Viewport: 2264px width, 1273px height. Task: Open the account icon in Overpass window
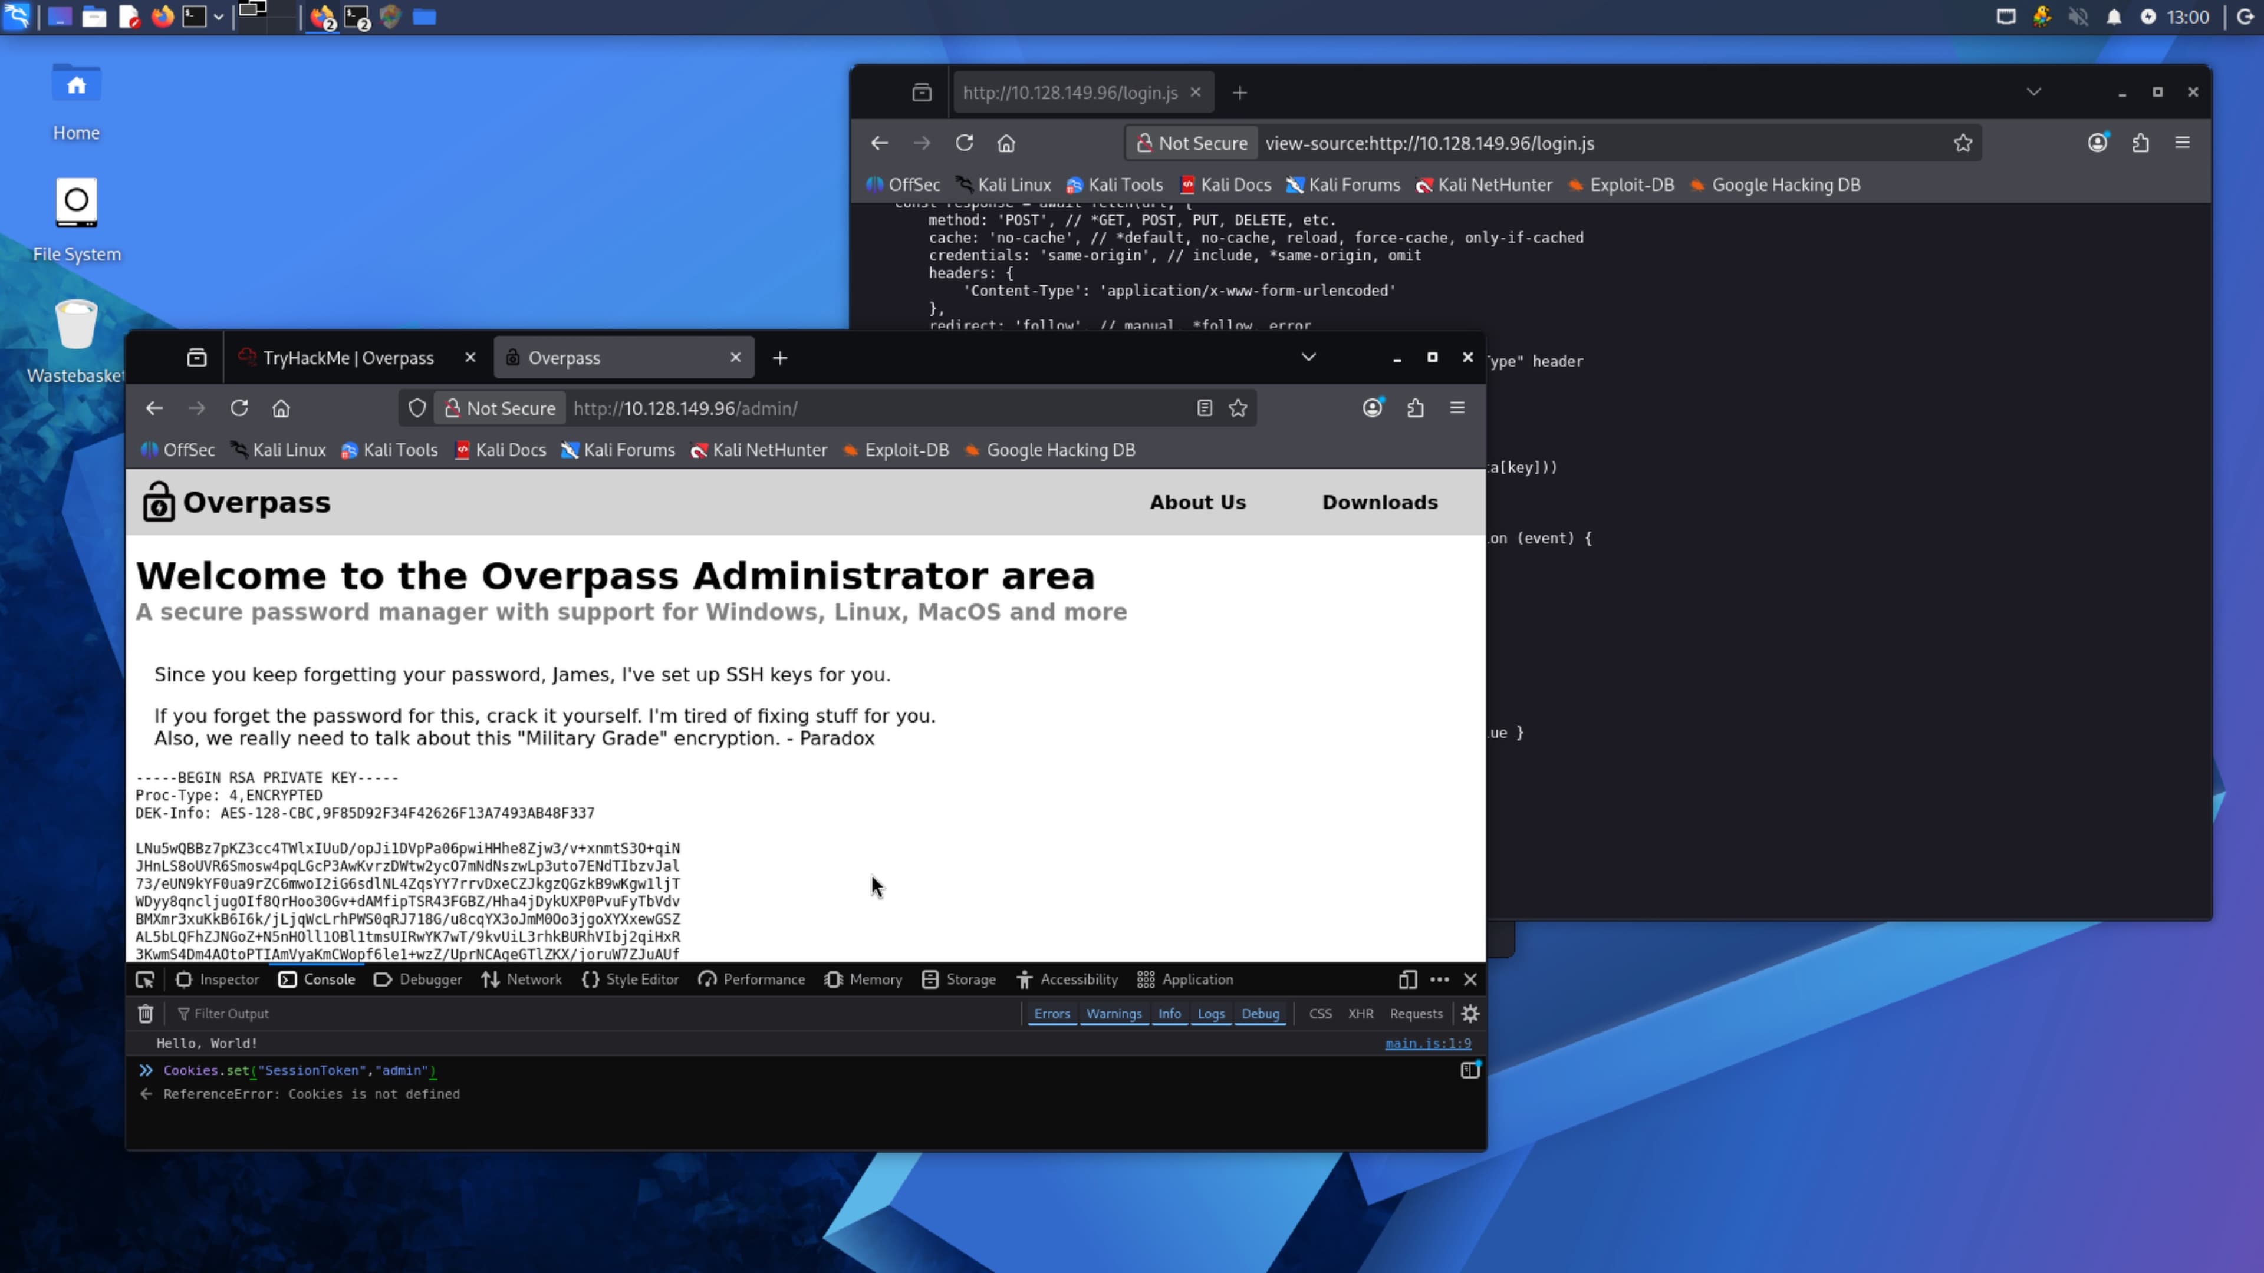click(1373, 408)
